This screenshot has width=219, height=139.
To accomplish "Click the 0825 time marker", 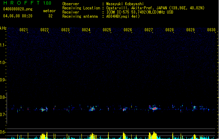I will 107,30.
